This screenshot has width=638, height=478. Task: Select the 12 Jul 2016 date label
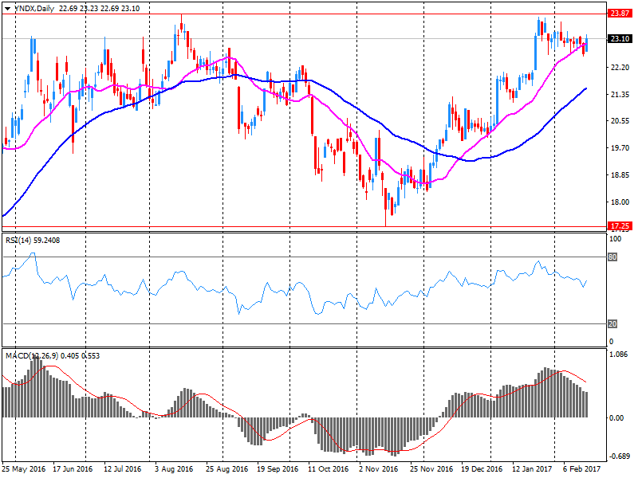click(122, 468)
